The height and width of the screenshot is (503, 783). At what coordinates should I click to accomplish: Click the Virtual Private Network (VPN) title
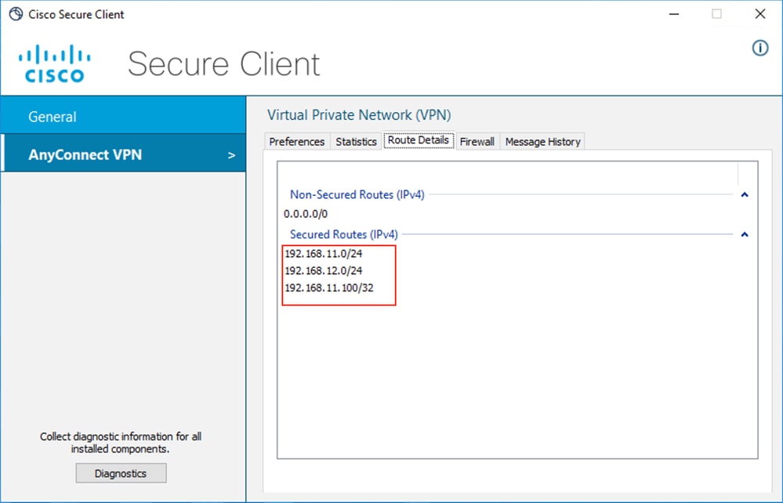point(359,114)
